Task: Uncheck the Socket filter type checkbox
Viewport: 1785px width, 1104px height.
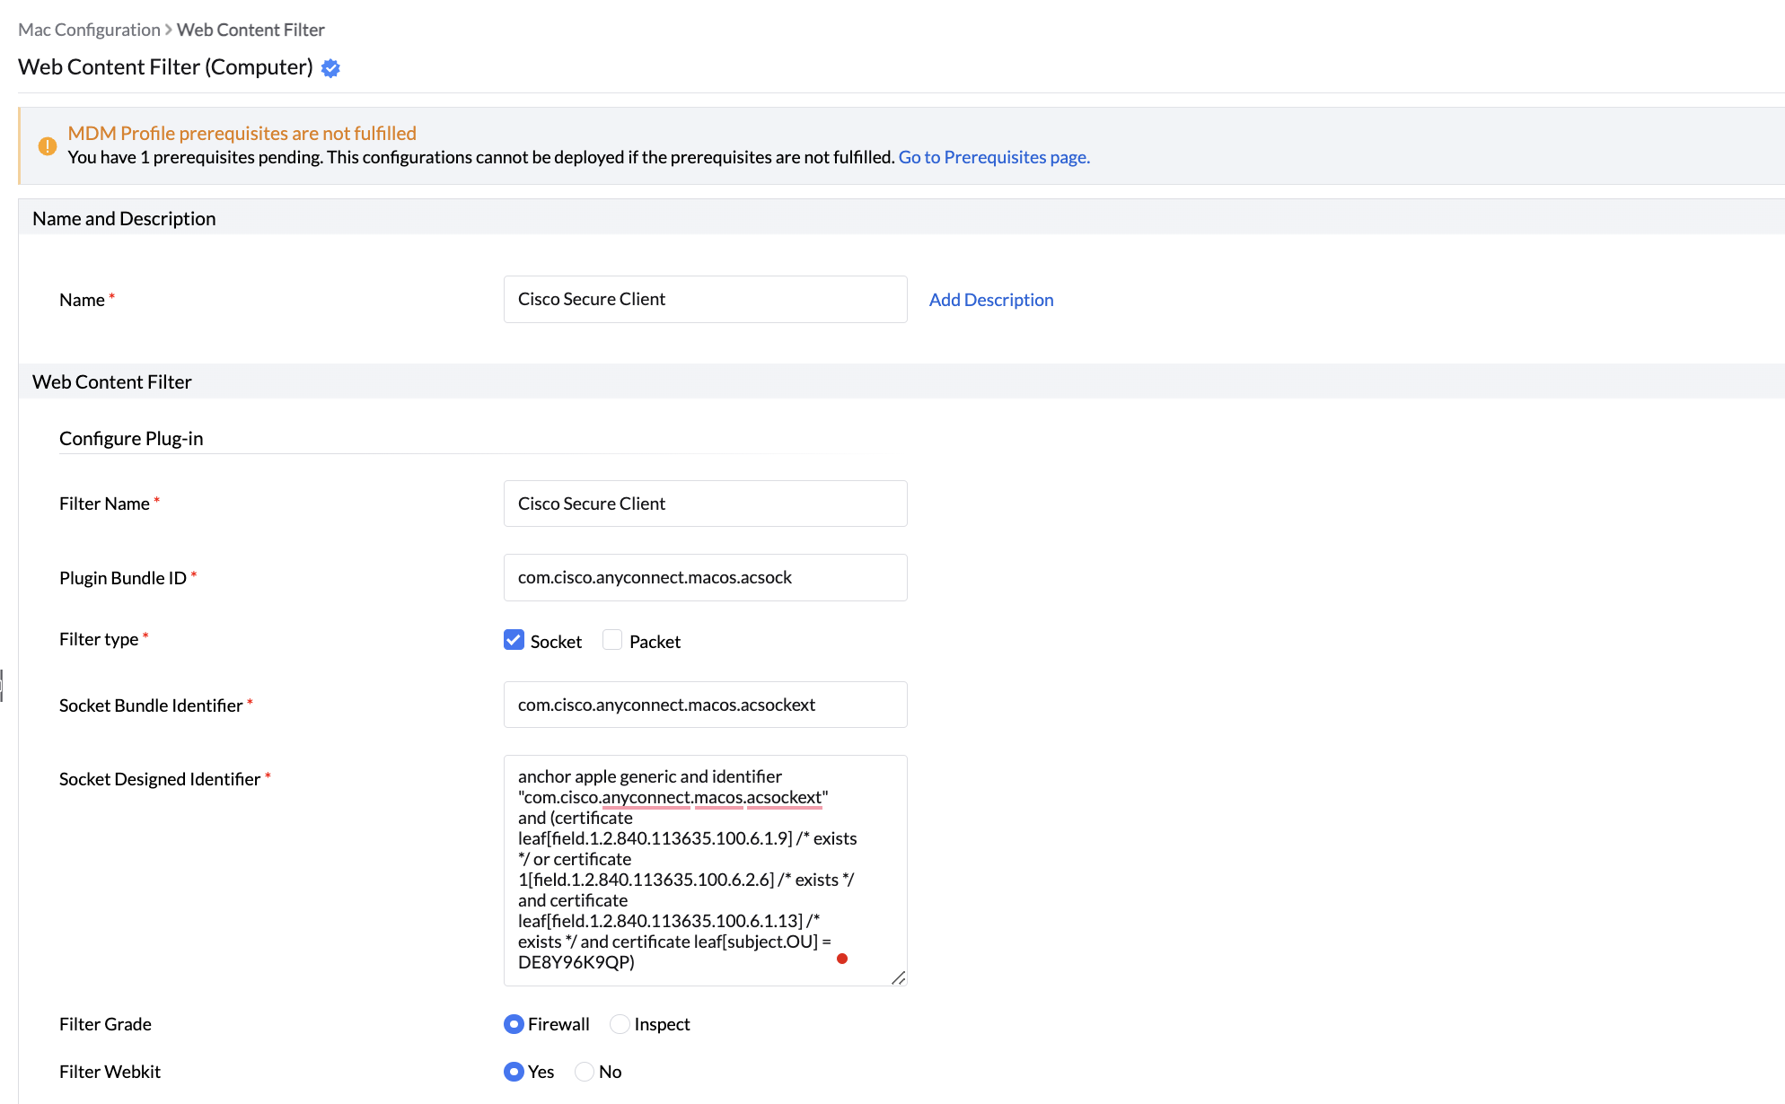Action: (x=514, y=640)
